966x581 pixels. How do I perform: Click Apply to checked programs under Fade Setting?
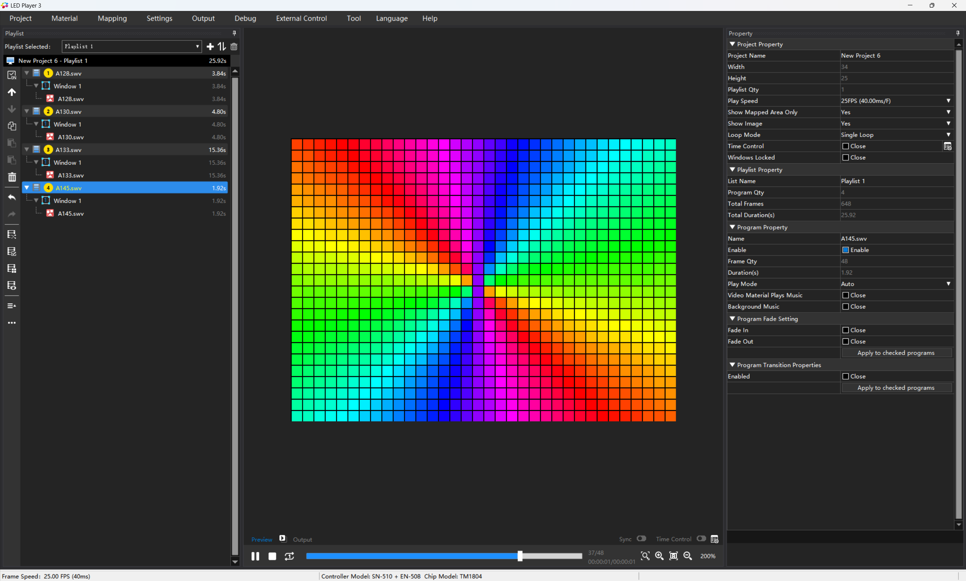click(x=896, y=353)
